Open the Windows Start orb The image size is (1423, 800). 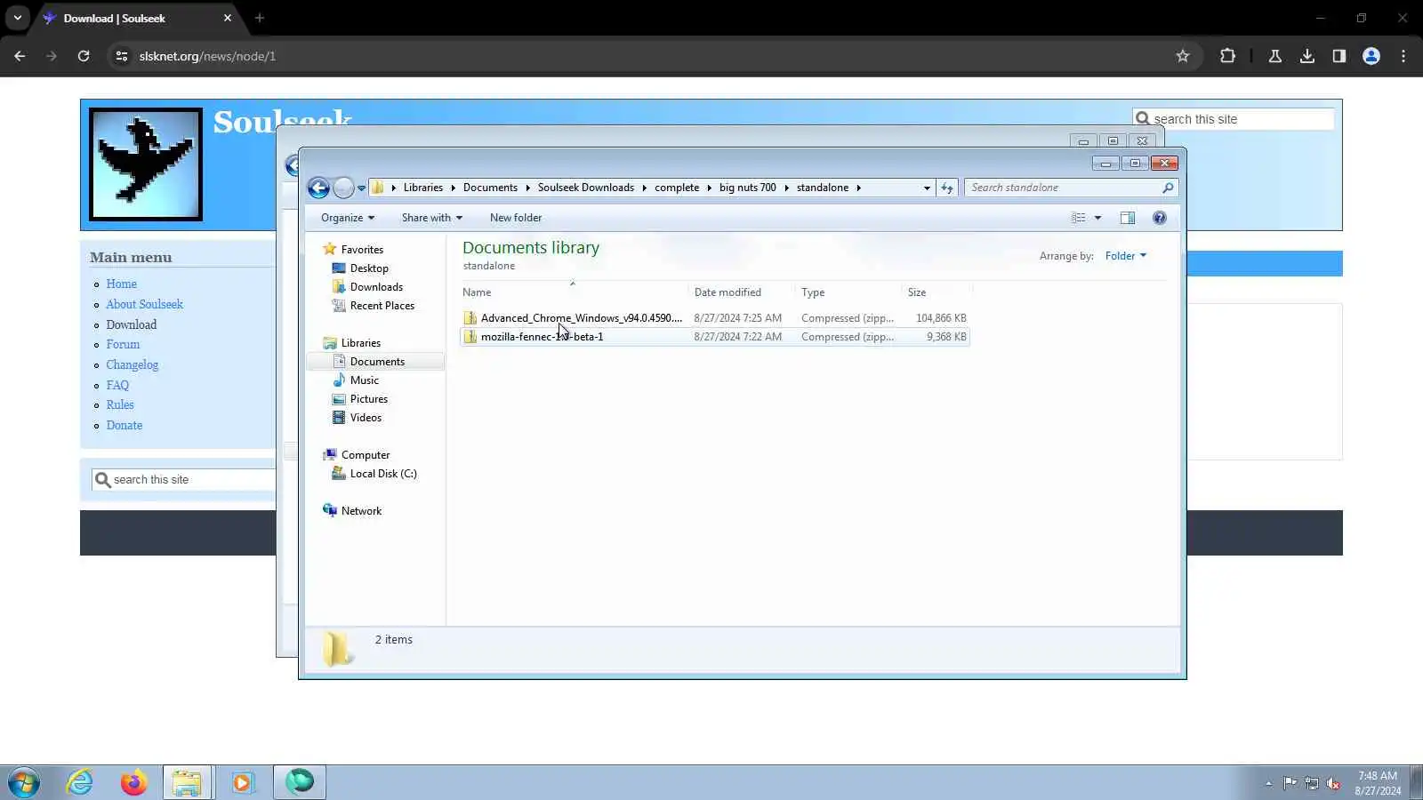[24, 782]
